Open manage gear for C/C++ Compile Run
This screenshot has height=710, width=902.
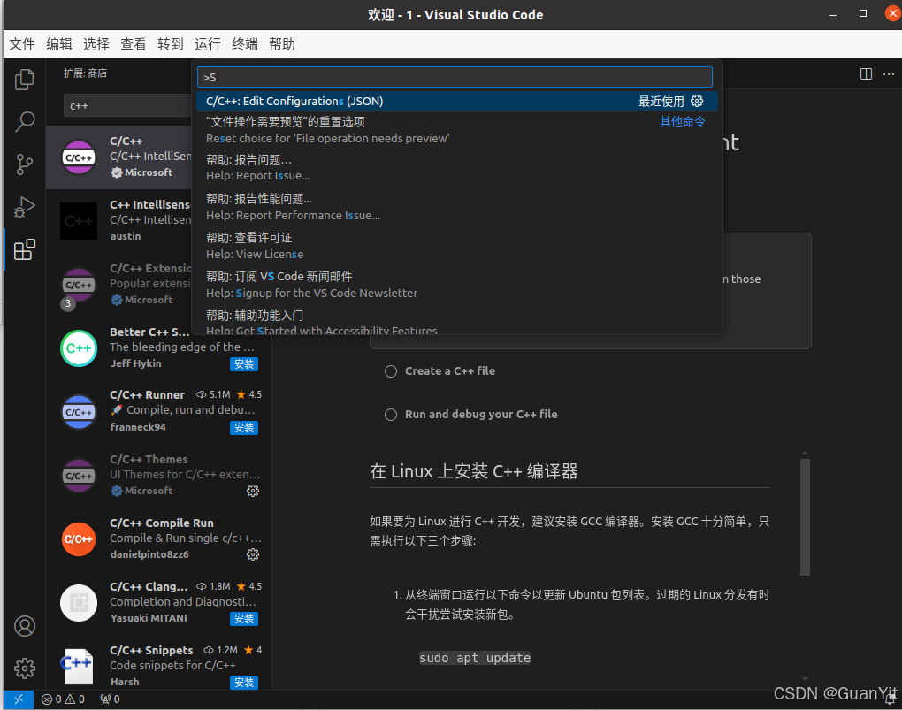tap(253, 554)
